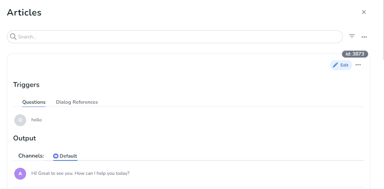Switch to the Questions tab
This screenshot has height=189, width=384.
tap(34, 102)
